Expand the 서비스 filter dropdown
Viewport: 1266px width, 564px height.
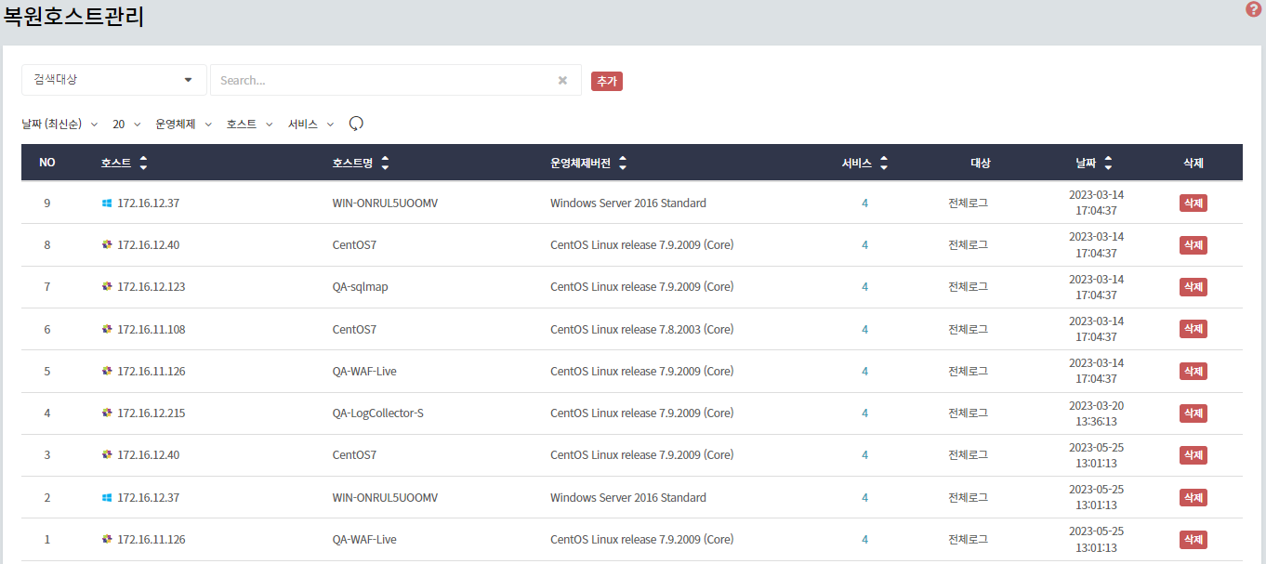click(310, 124)
